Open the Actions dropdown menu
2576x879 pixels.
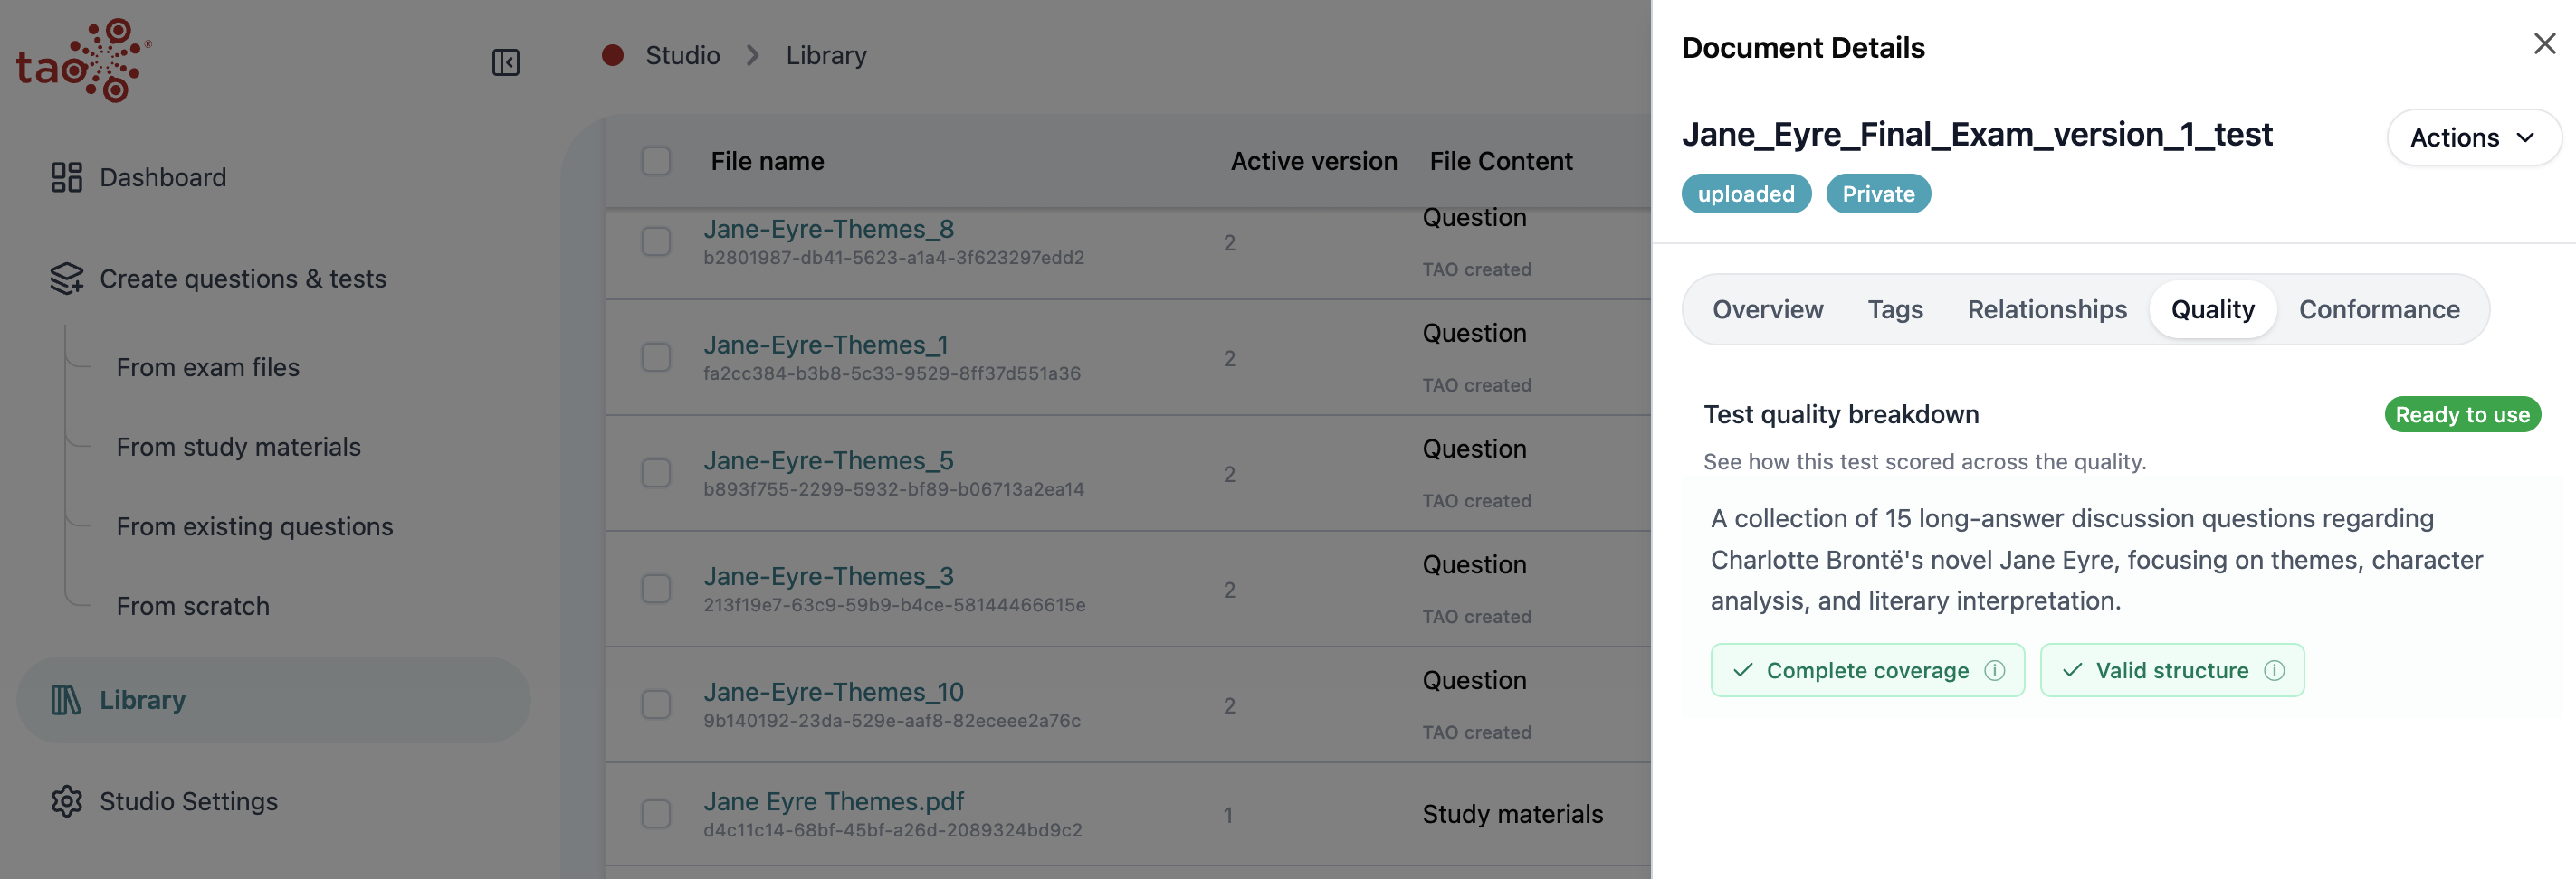click(x=2473, y=137)
